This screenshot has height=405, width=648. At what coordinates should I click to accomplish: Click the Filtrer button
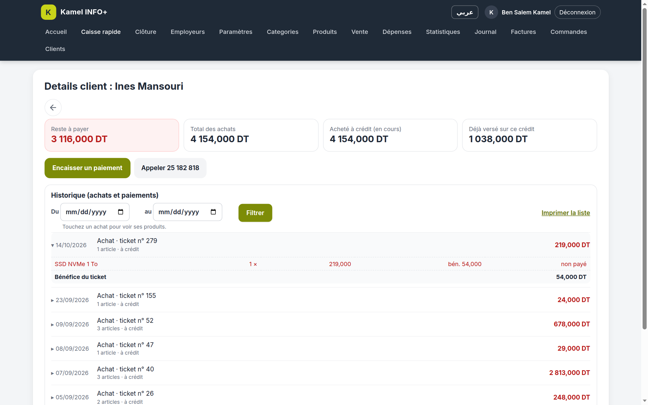(255, 213)
